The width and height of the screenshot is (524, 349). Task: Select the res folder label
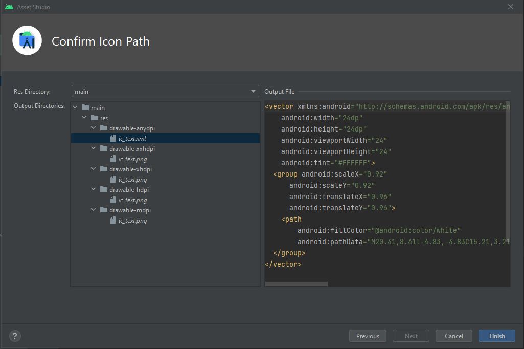104,118
